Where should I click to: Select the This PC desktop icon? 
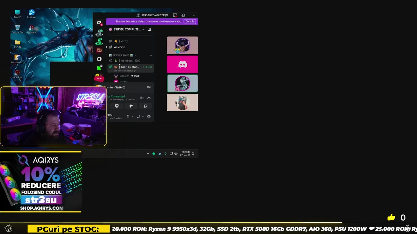(x=17, y=14)
